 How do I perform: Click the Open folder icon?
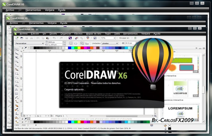tap(22, 38)
